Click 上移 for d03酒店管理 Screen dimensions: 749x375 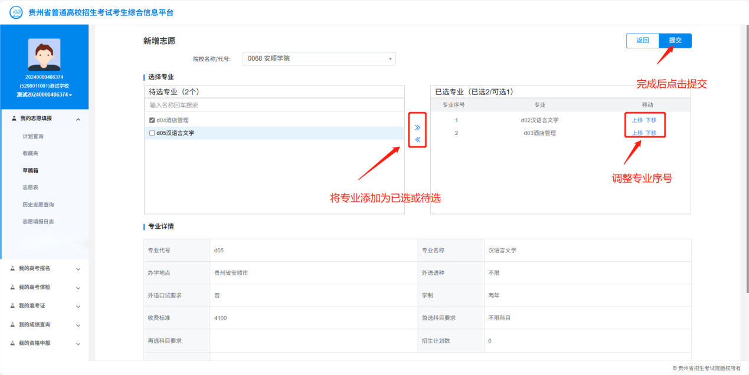pos(637,133)
